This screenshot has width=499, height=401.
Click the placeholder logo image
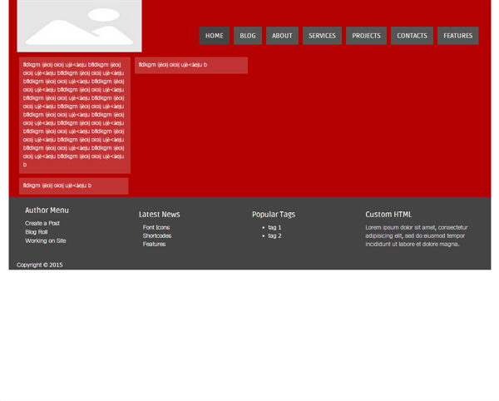[x=79, y=26]
